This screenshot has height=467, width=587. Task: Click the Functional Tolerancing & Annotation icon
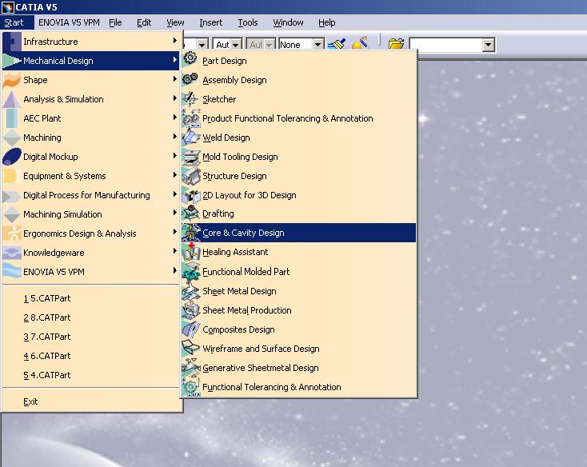[x=191, y=387]
